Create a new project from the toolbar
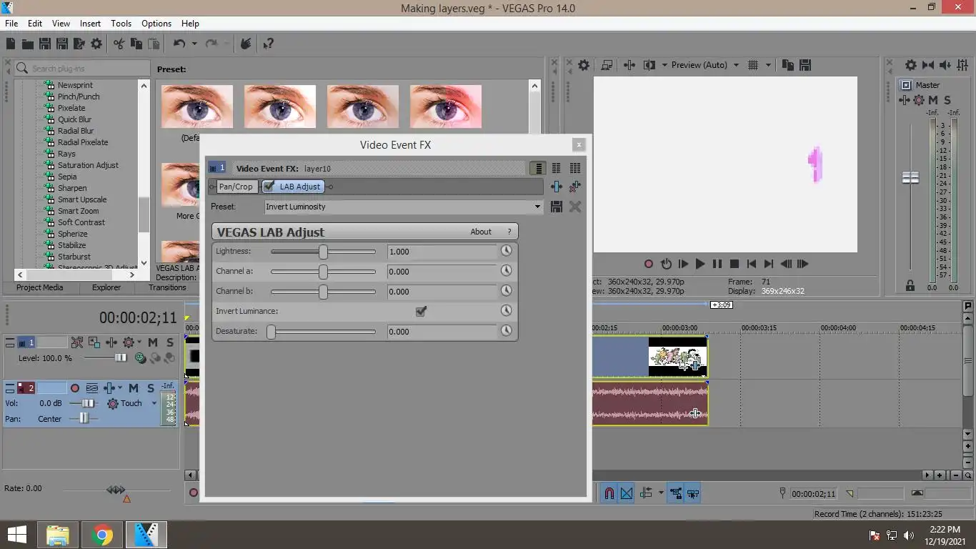This screenshot has height=549, width=976. pyautogui.click(x=11, y=44)
